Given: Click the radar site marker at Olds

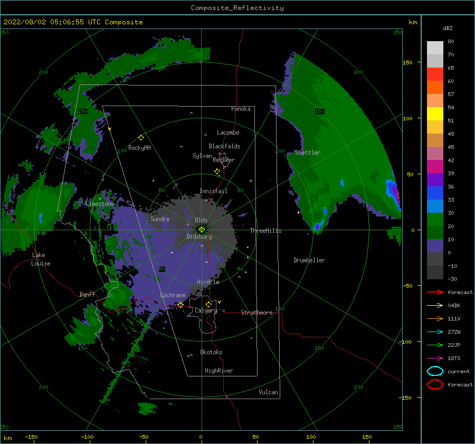Looking at the screenshot, I should [202, 230].
